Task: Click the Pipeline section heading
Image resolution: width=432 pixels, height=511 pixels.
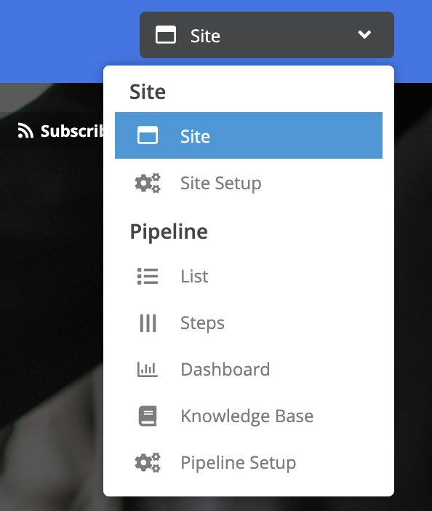Action: point(169,231)
